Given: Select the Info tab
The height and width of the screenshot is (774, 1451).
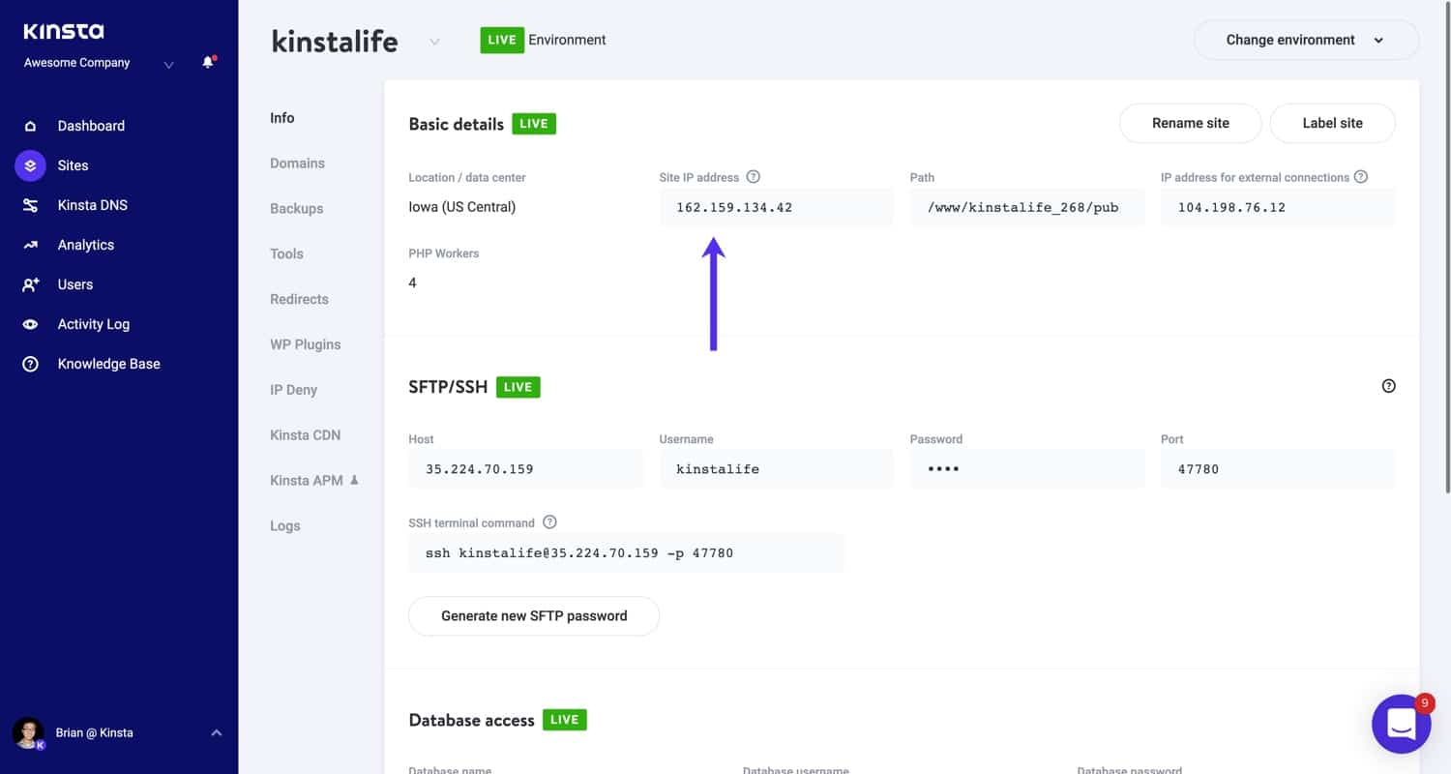Looking at the screenshot, I should click(x=281, y=118).
